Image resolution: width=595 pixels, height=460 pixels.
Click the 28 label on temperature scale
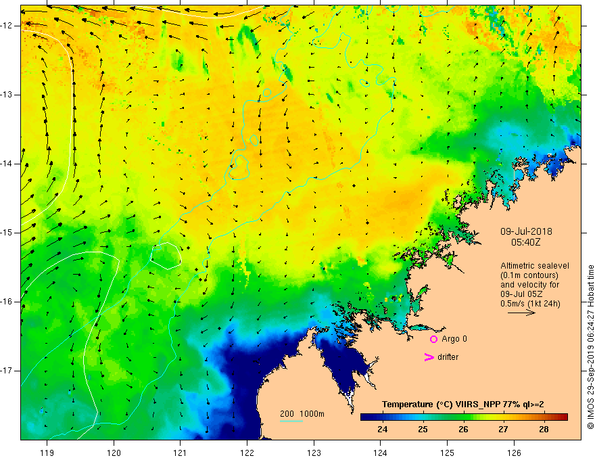point(544,430)
